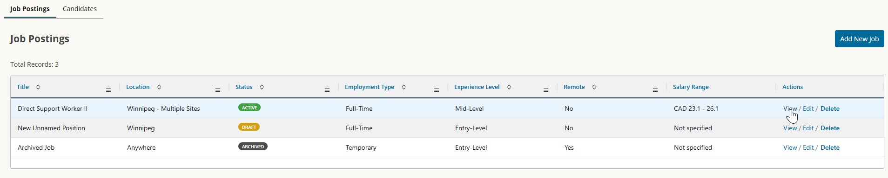View the New Unnamed Position posting
This screenshot has height=178, width=888.
tap(790, 128)
